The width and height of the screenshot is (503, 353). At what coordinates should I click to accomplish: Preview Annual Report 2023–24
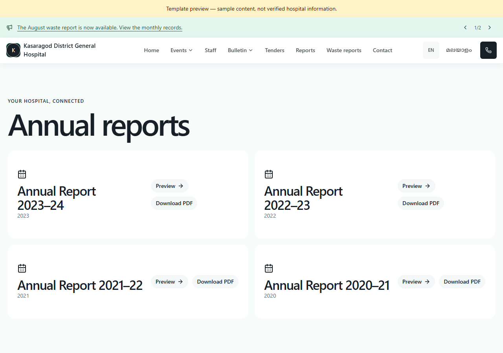(x=170, y=186)
